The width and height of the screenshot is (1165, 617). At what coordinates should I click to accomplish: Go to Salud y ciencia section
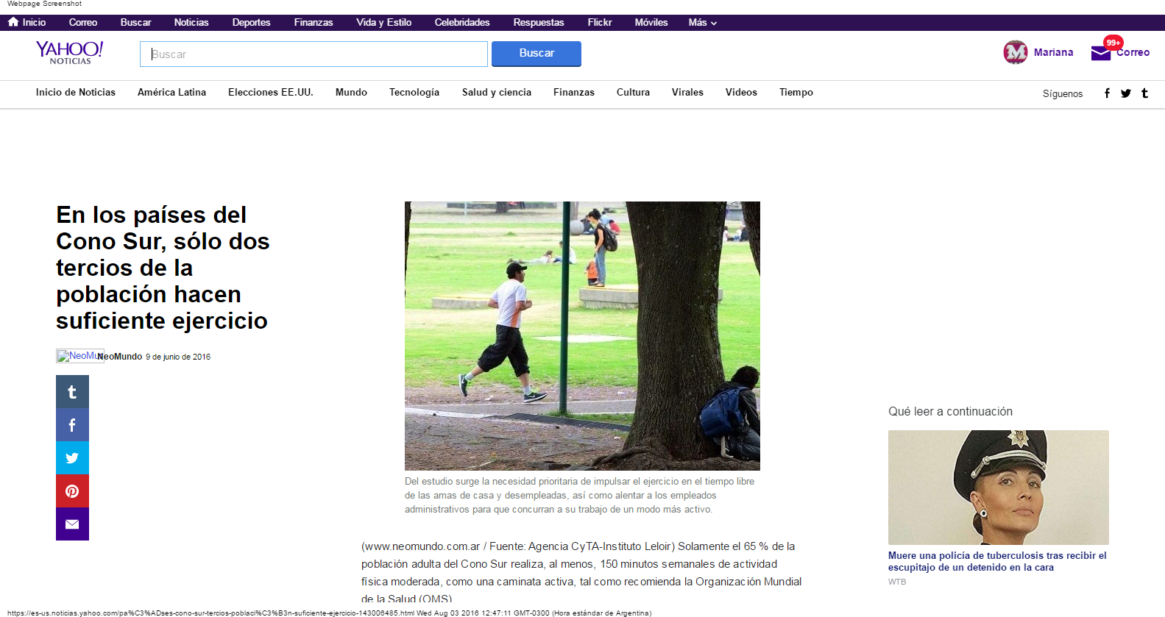(496, 93)
